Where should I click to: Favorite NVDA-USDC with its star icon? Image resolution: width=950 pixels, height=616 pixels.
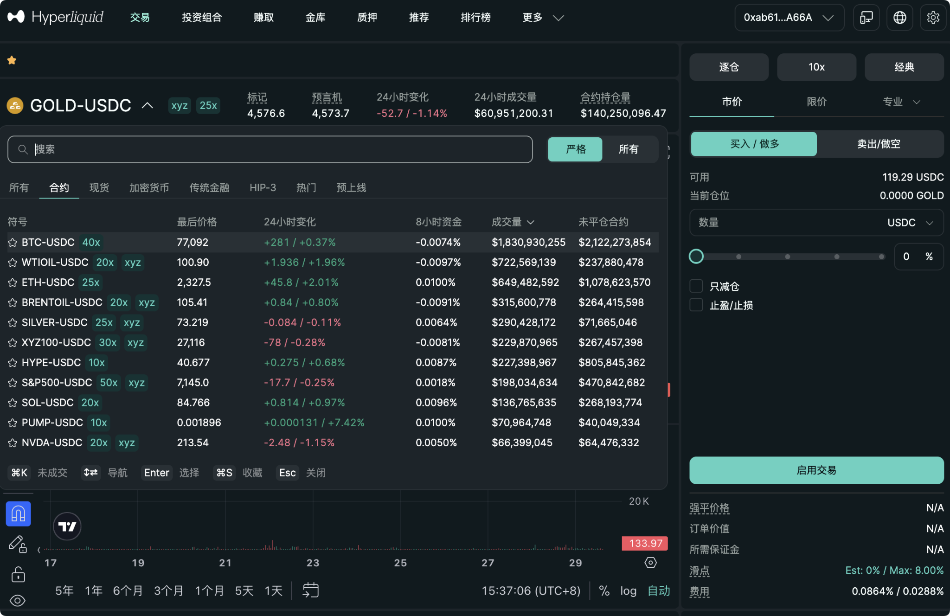[x=13, y=443]
